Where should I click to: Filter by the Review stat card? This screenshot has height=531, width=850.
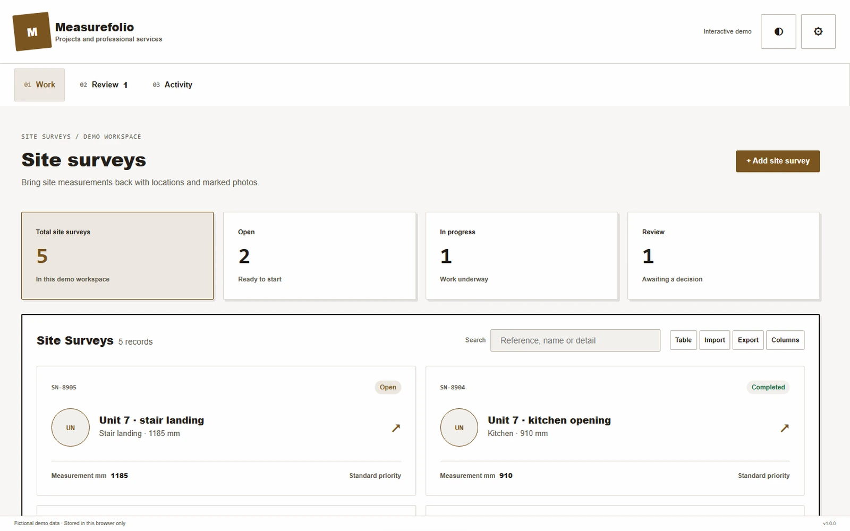tap(724, 256)
